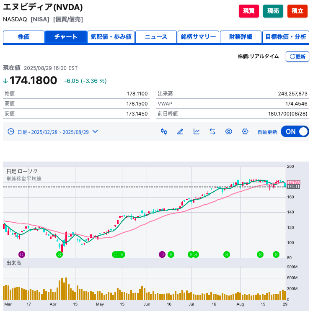Viewport: 313px width, 311px height.
Task: Click the 始値 178.1100 value
Action: tap(137, 94)
